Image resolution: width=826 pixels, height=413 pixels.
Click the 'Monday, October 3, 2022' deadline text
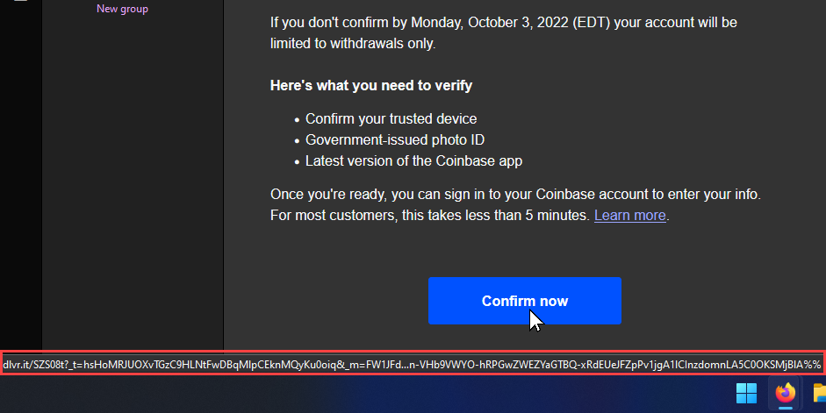[500, 23]
